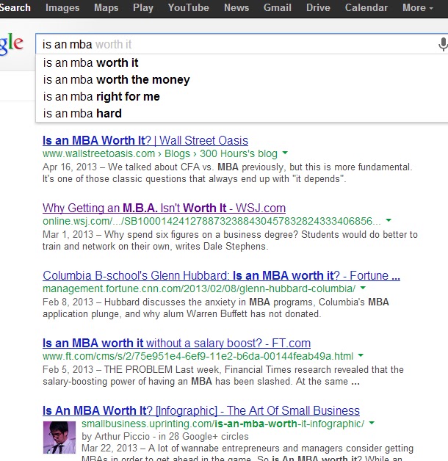The width and height of the screenshot is (448, 461).
Task: Click the management.fortune.cnn.com green URL
Action: [x=199, y=288]
